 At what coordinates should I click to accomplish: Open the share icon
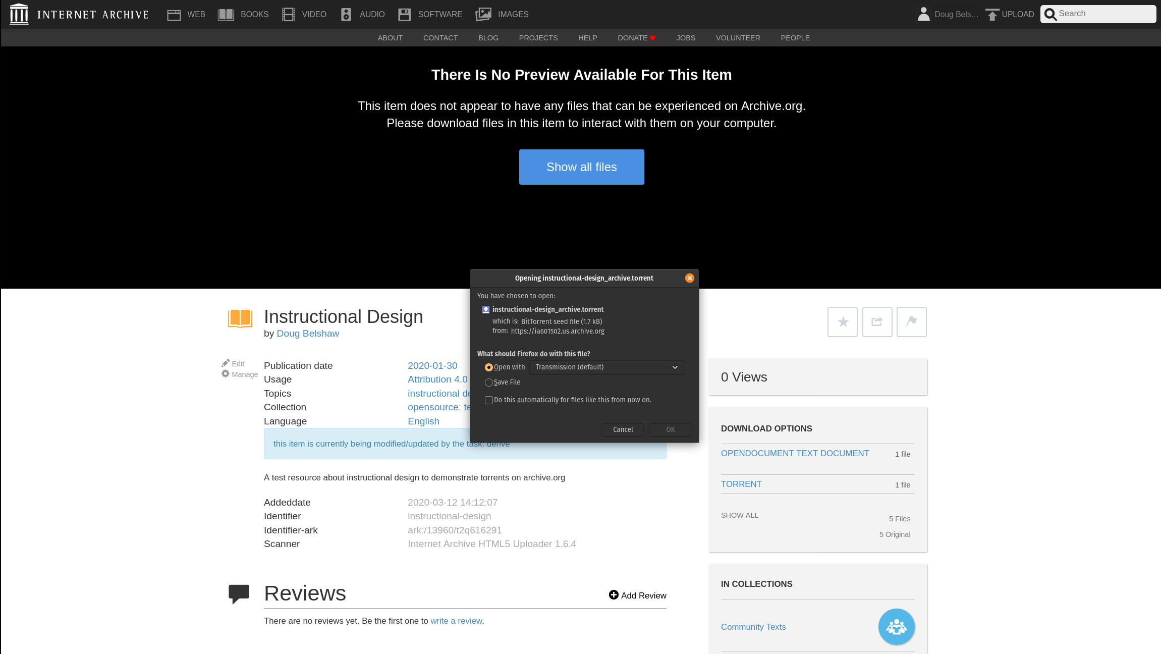[876, 321]
